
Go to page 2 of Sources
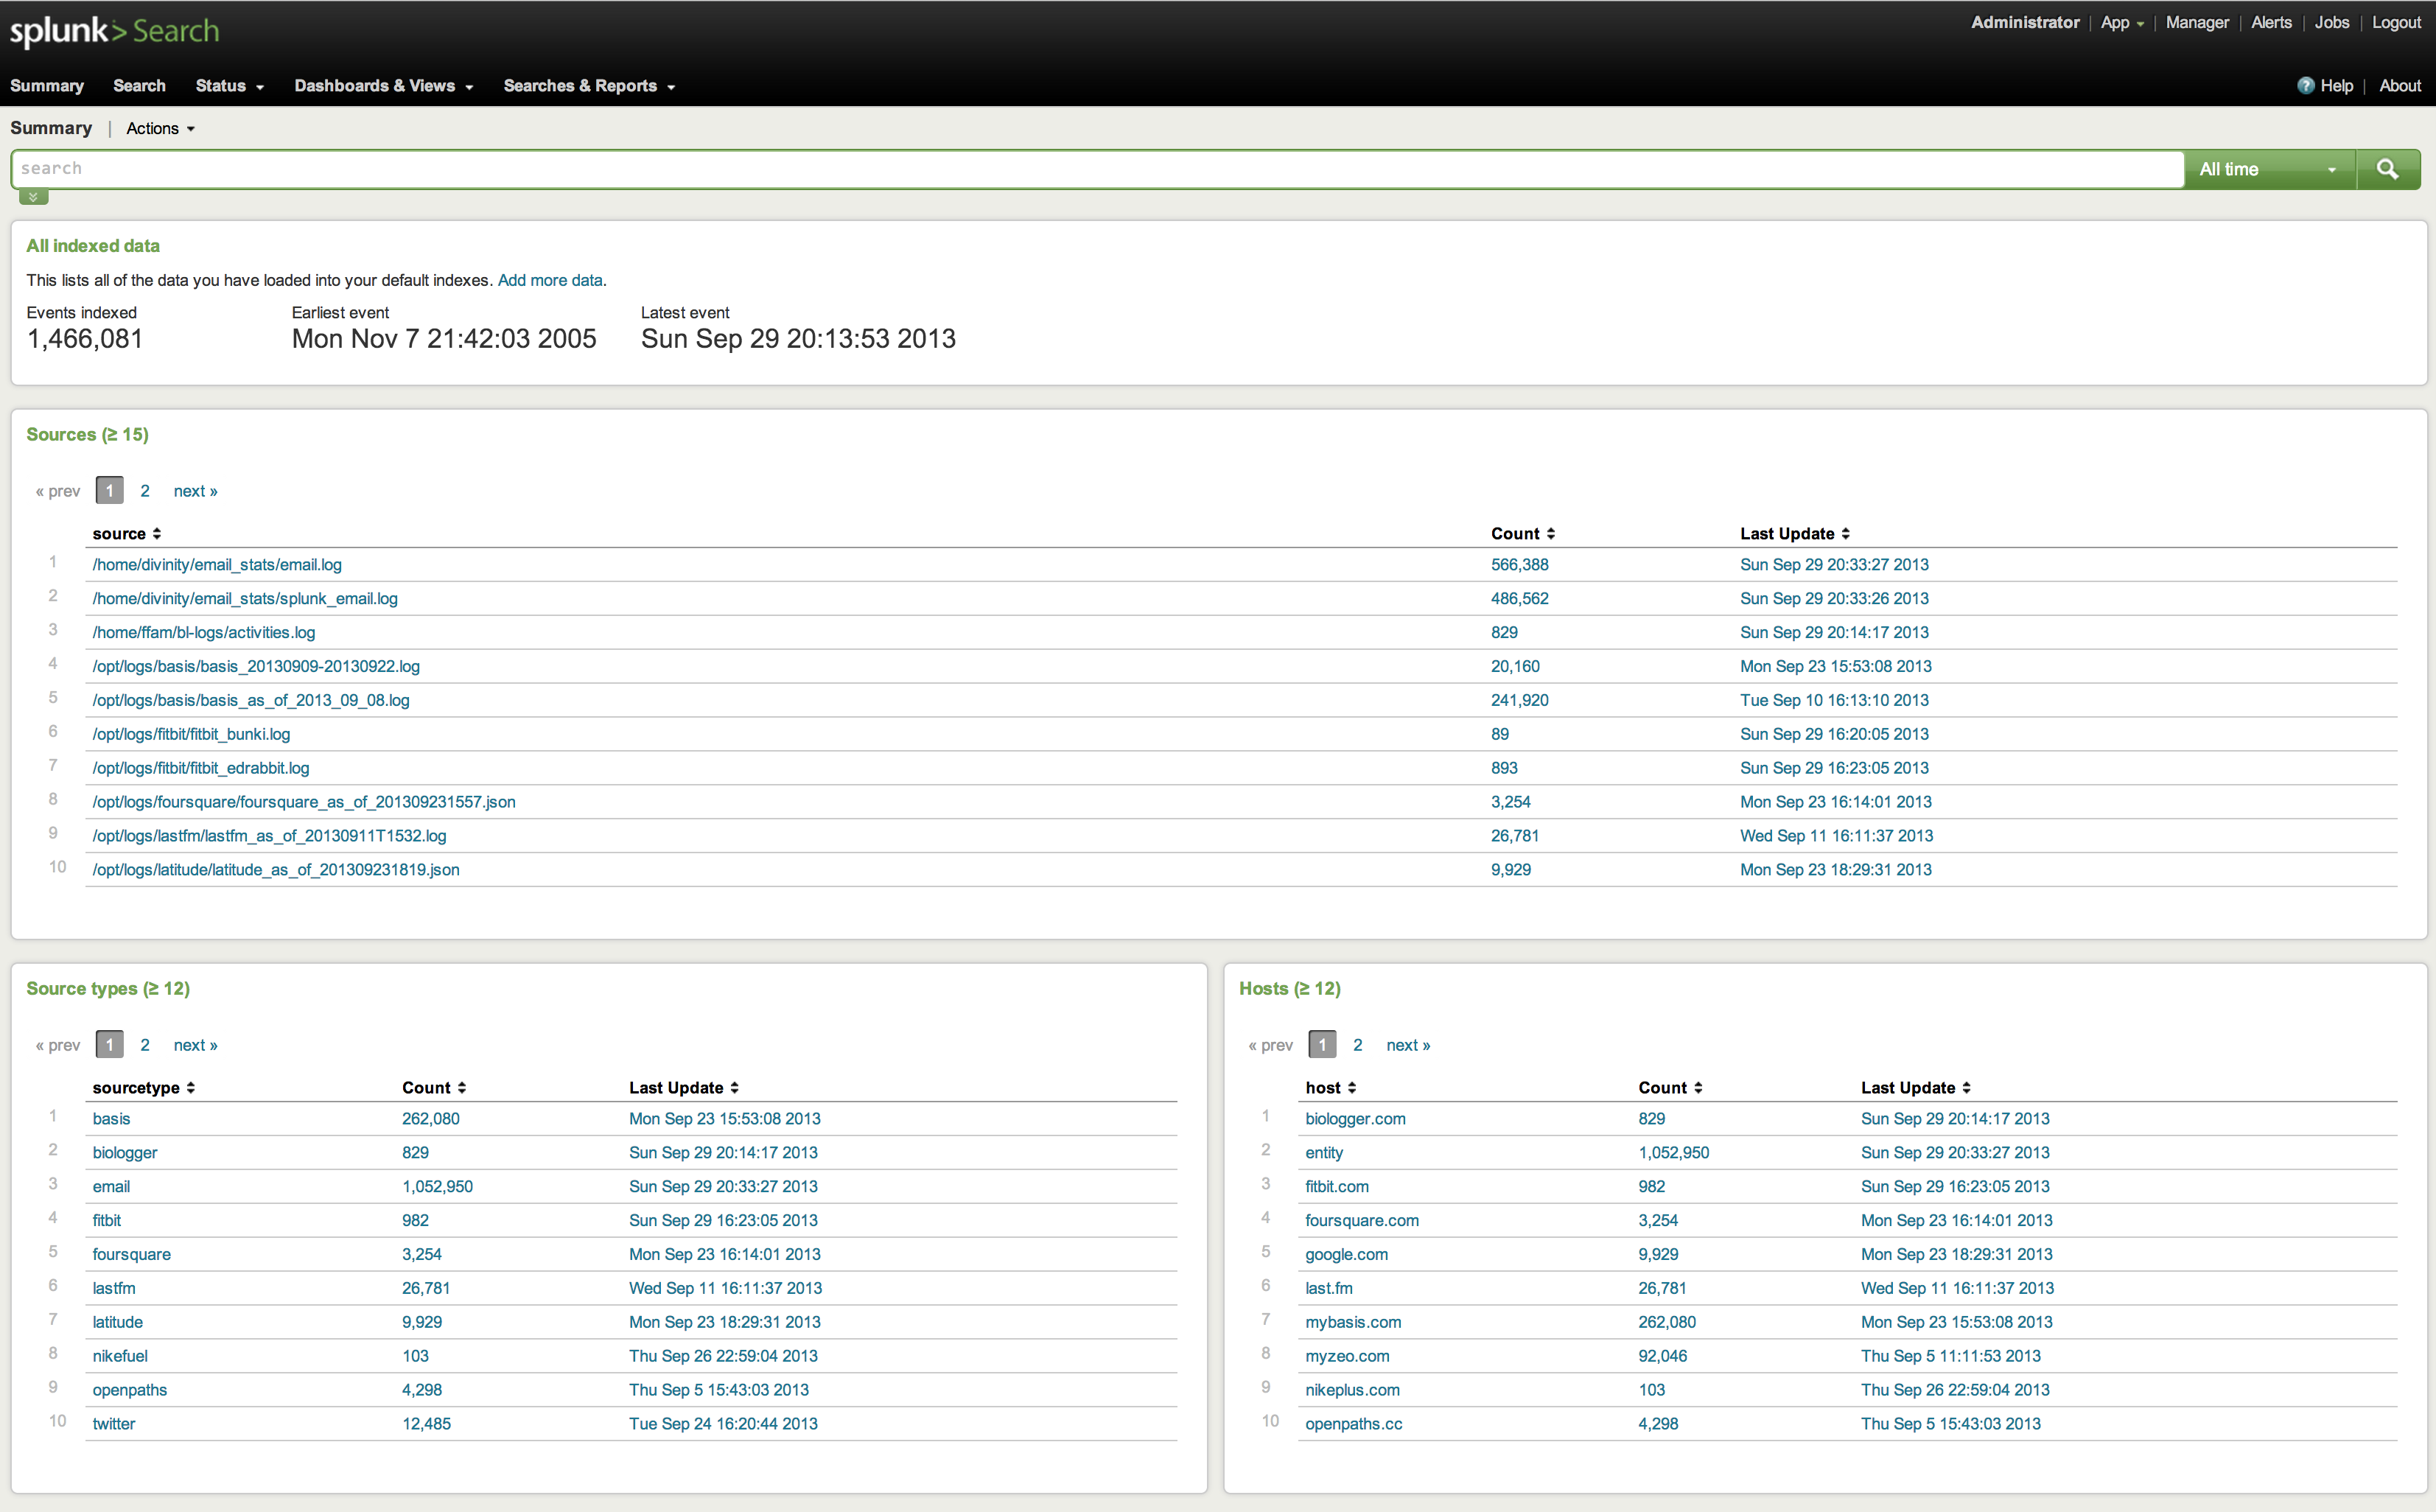[x=145, y=491]
